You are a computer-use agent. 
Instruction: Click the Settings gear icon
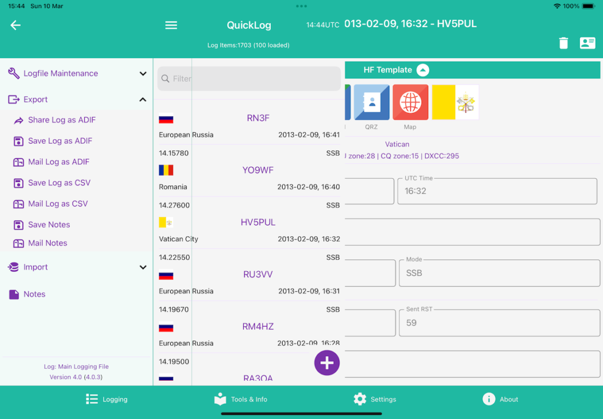pos(360,399)
